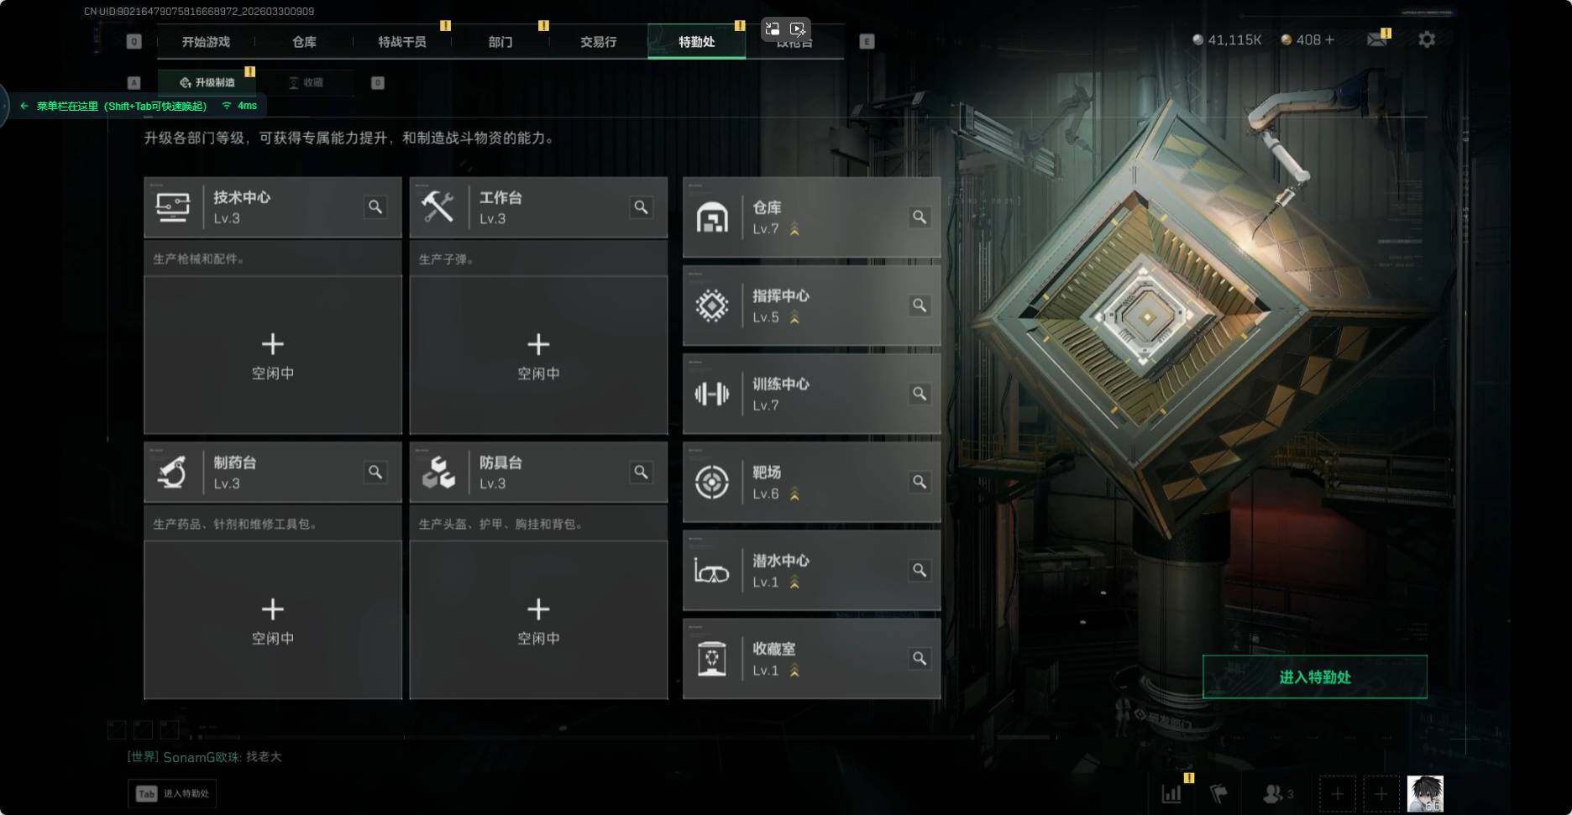Select the 指挥中心 Lv.5 department row
The image size is (1572, 815).
(x=811, y=306)
